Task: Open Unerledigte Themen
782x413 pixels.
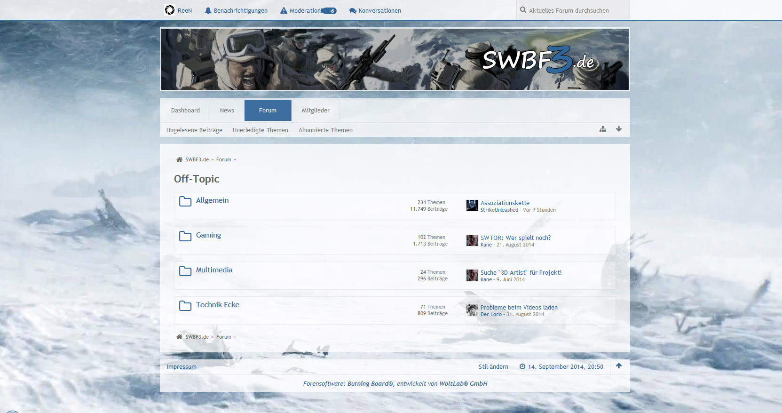Action: click(x=261, y=130)
